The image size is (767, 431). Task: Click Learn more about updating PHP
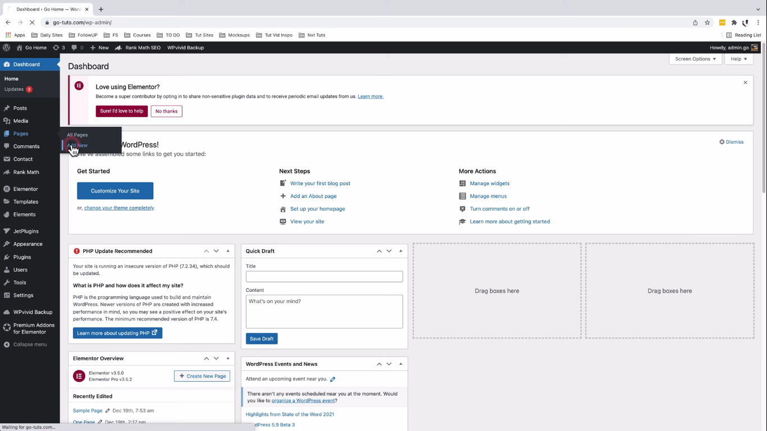tap(117, 333)
